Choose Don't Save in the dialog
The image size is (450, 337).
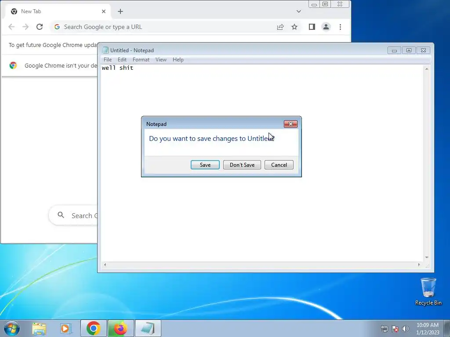click(242, 165)
